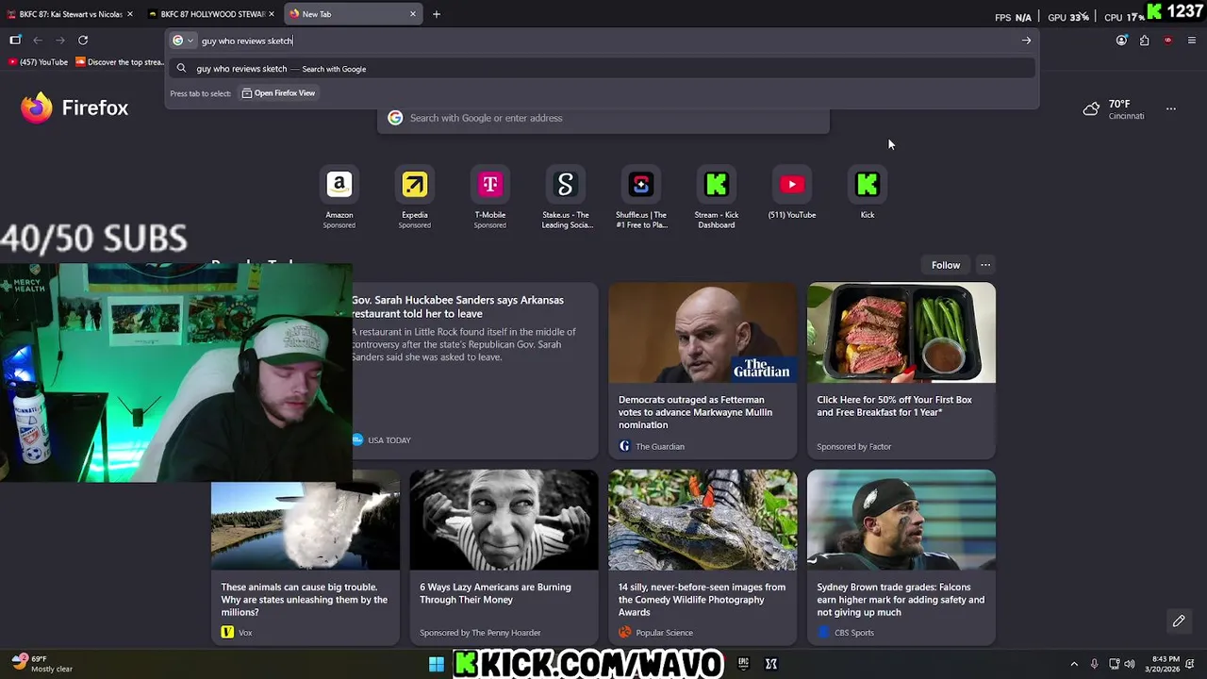Close the BKFC 87 HOLLYWOOD tab
The width and height of the screenshot is (1207, 679).
coord(272,14)
